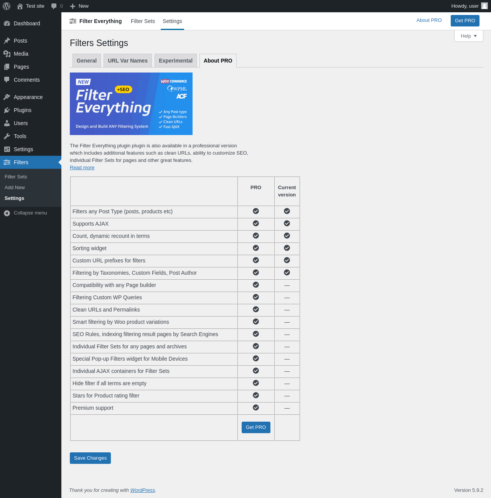Open Filter Sets submenu item
This screenshot has height=498, width=491.
[16, 177]
